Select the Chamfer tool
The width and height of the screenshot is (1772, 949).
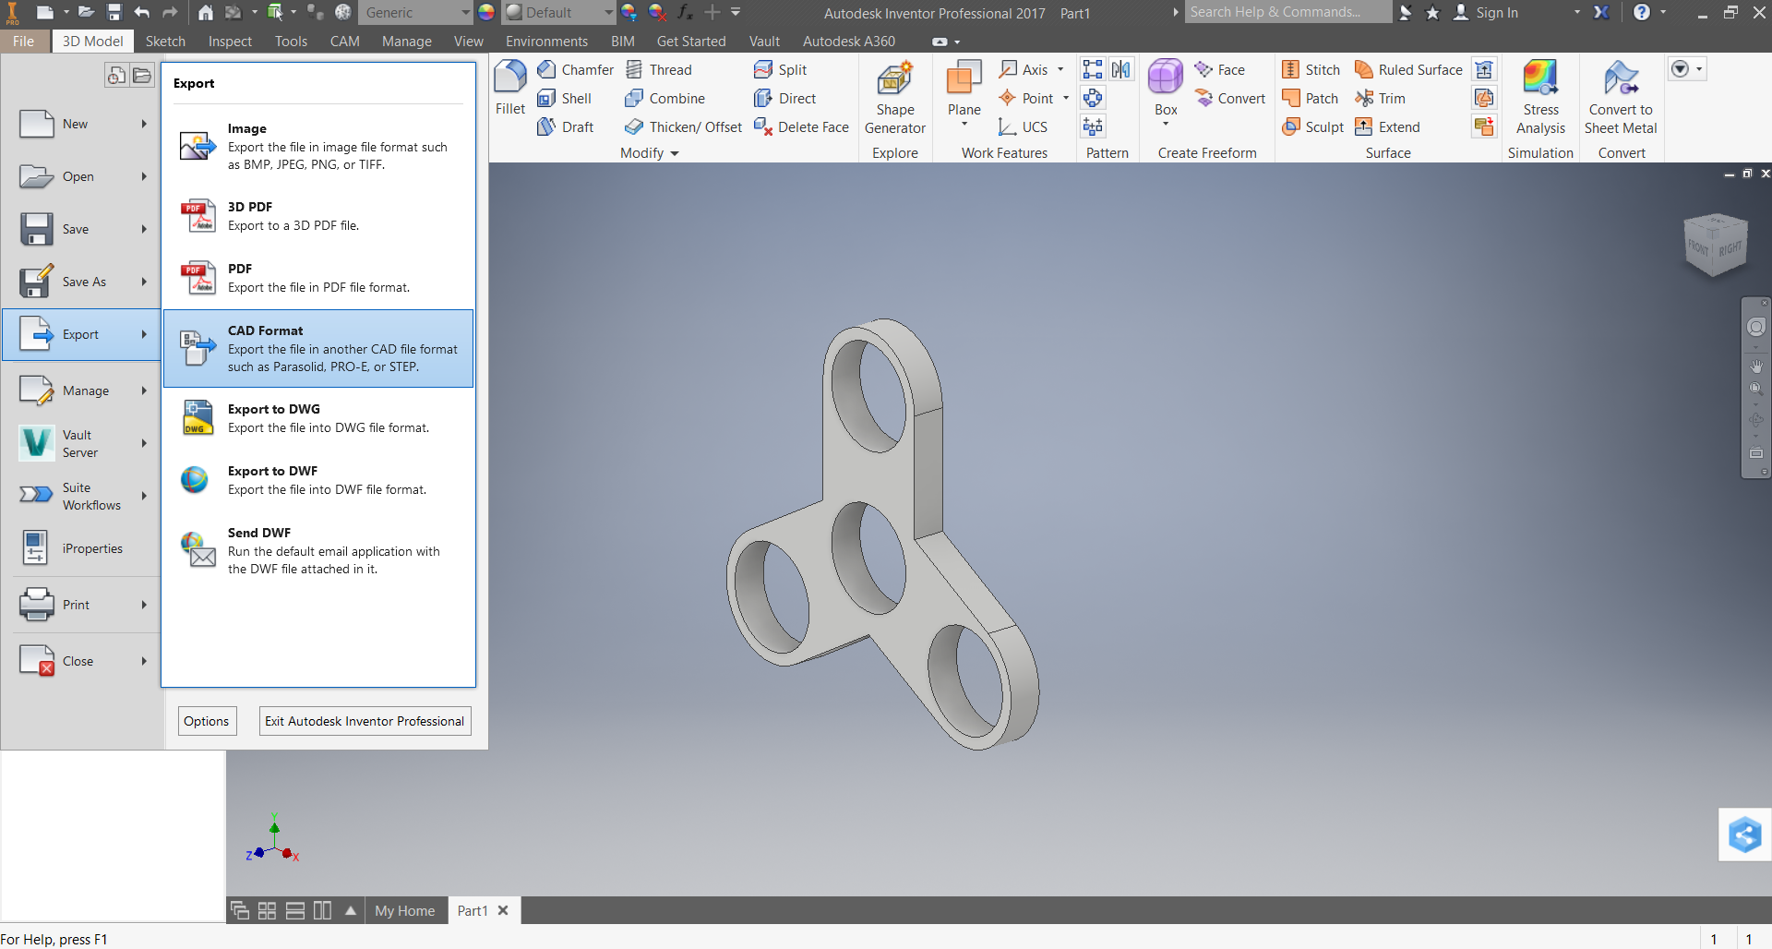tap(575, 70)
